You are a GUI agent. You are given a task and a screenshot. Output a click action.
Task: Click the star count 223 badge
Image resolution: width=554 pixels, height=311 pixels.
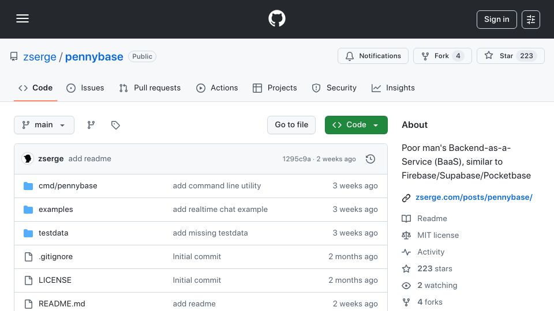tap(526, 56)
